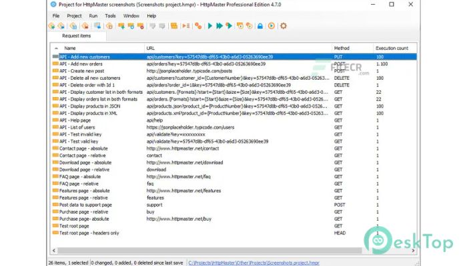Open the Screenshots project.hmpr path link
This screenshot has height=266, width=467.
pos(254,263)
